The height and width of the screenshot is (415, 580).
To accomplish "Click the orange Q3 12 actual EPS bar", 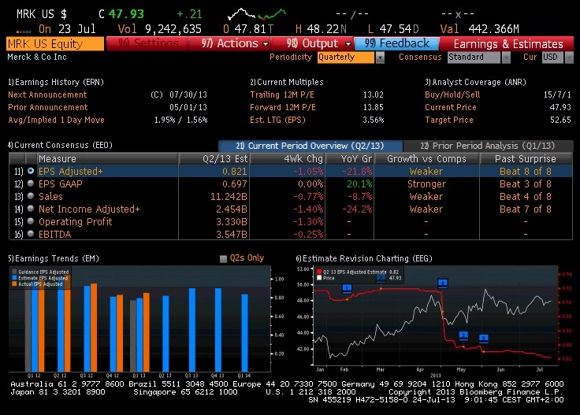I will (x=94, y=328).
